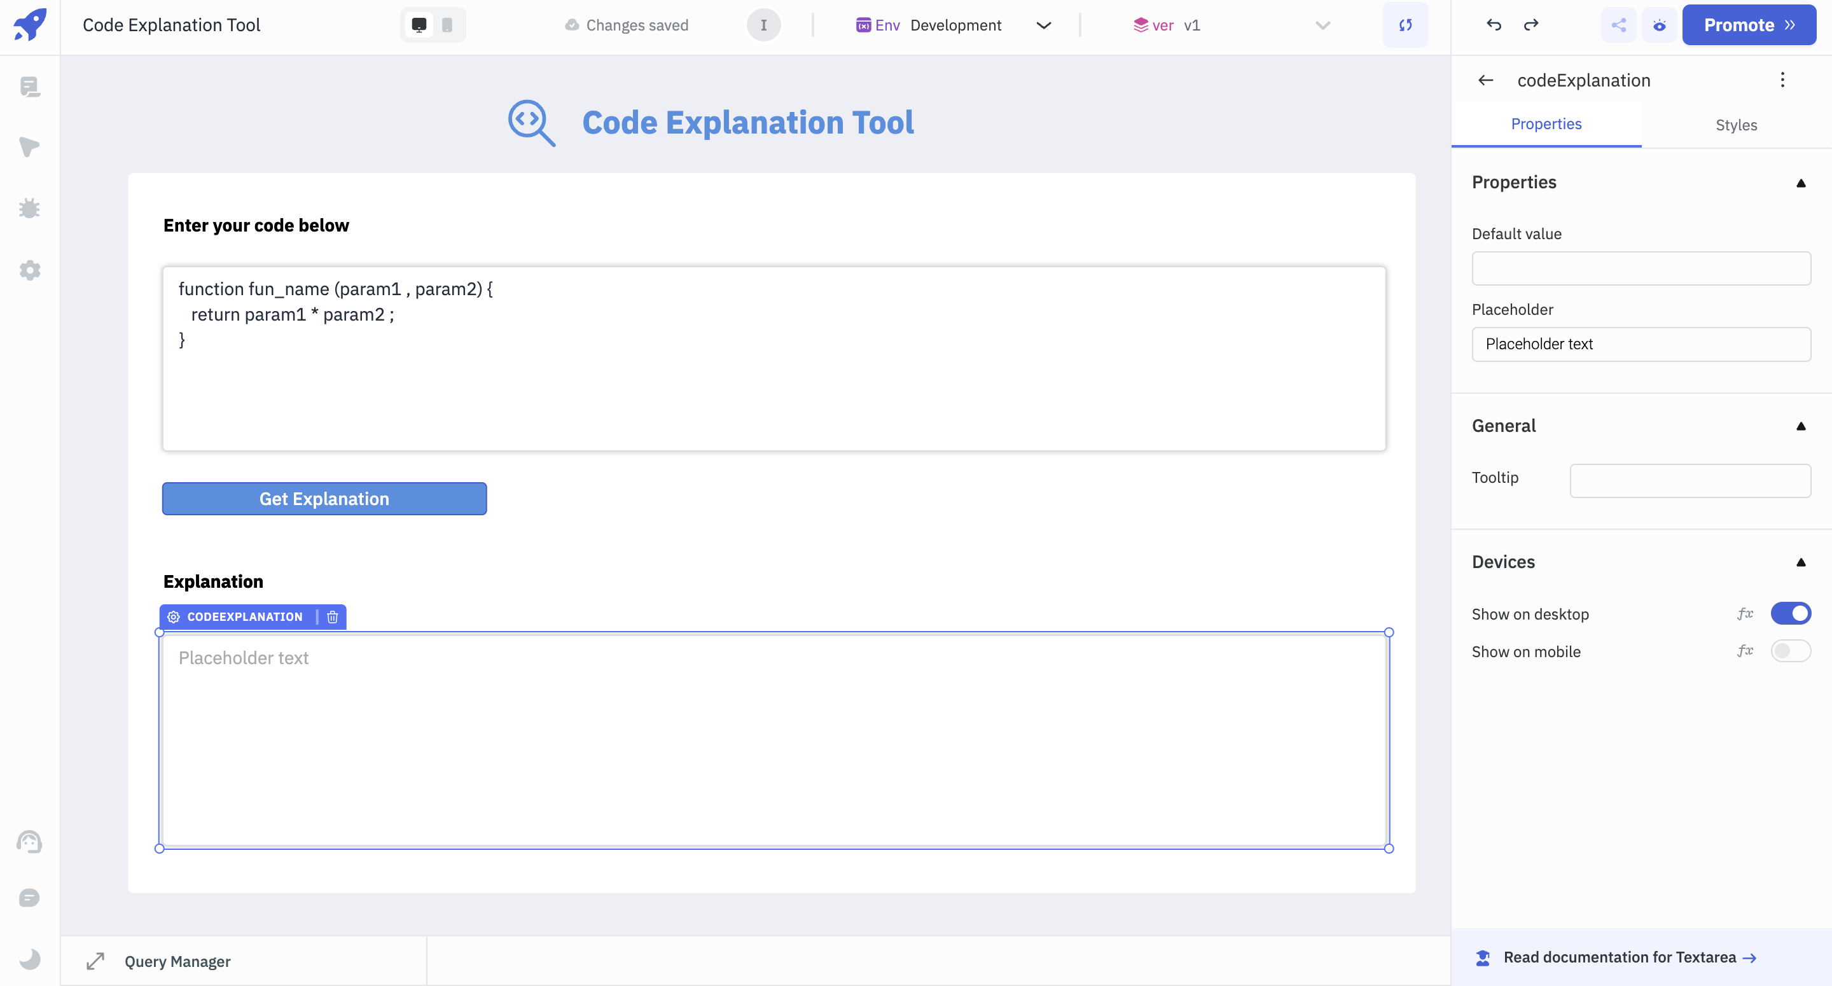Open global settings from the sidebar gear
The height and width of the screenshot is (986, 1832).
pos(29,270)
